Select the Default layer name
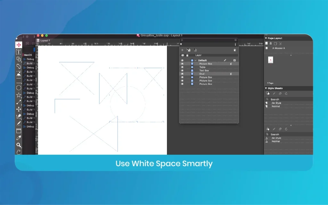The width and height of the screenshot is (328, 205). tap(202, 60)
